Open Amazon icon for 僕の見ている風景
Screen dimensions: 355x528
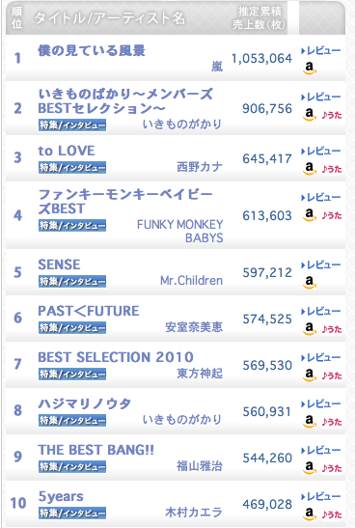[310, 68]
